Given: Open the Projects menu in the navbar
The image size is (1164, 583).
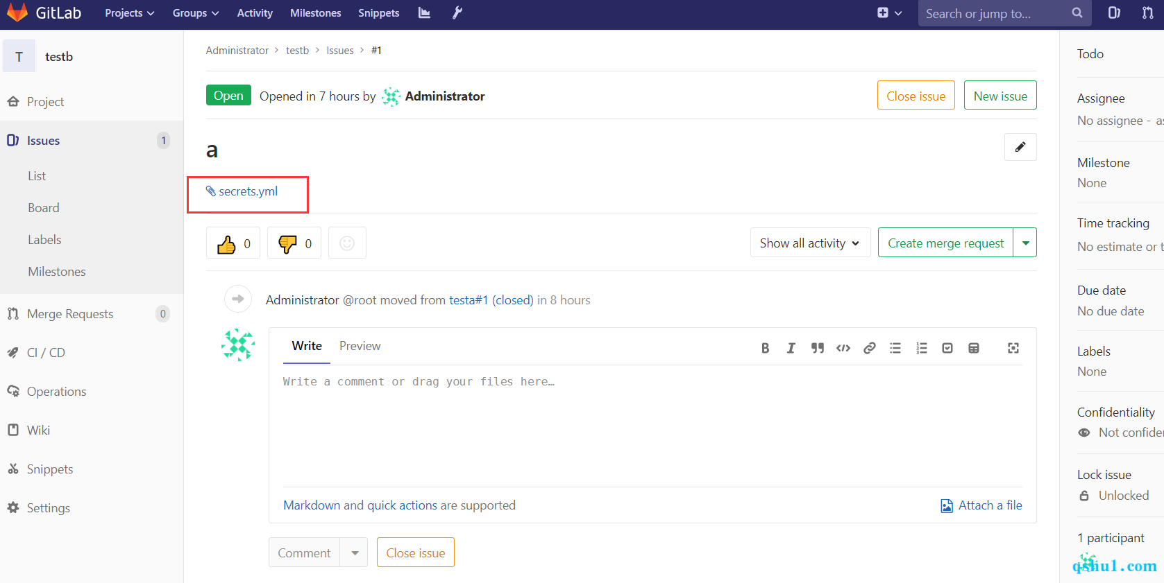Looking at the screenshot, I should [129, 13].
